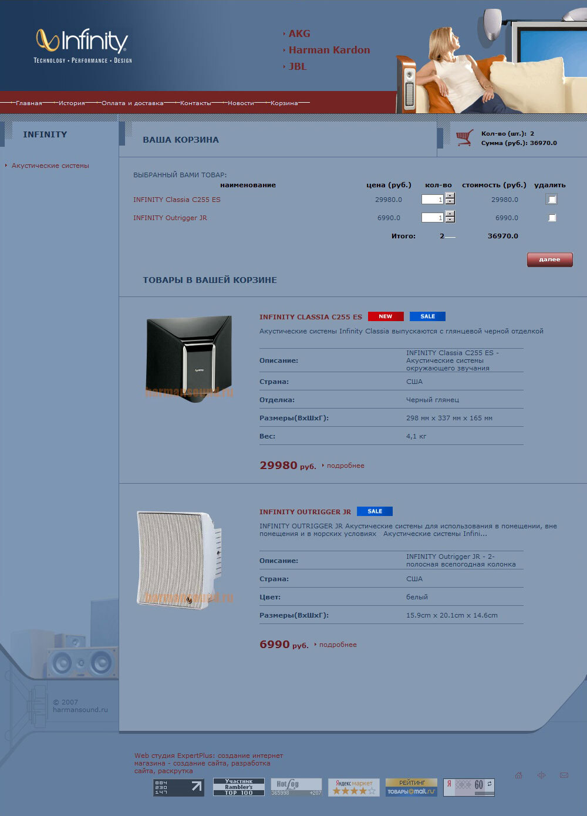Click the envelope mail icon in footer
The width and height of the screenshot is (587, 816).
pos(564,775)
